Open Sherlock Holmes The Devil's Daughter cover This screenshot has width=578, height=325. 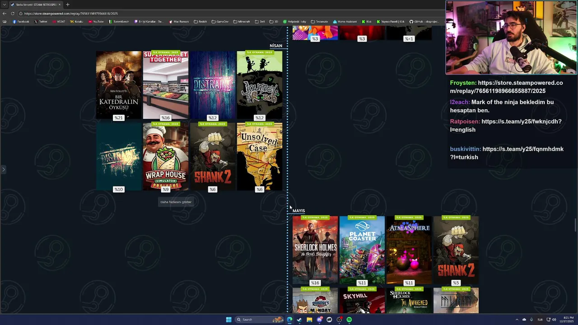[315, 250]
